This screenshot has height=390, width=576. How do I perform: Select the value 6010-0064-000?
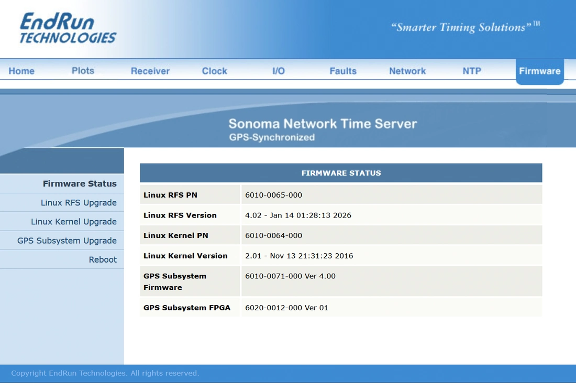coord(274,235)
